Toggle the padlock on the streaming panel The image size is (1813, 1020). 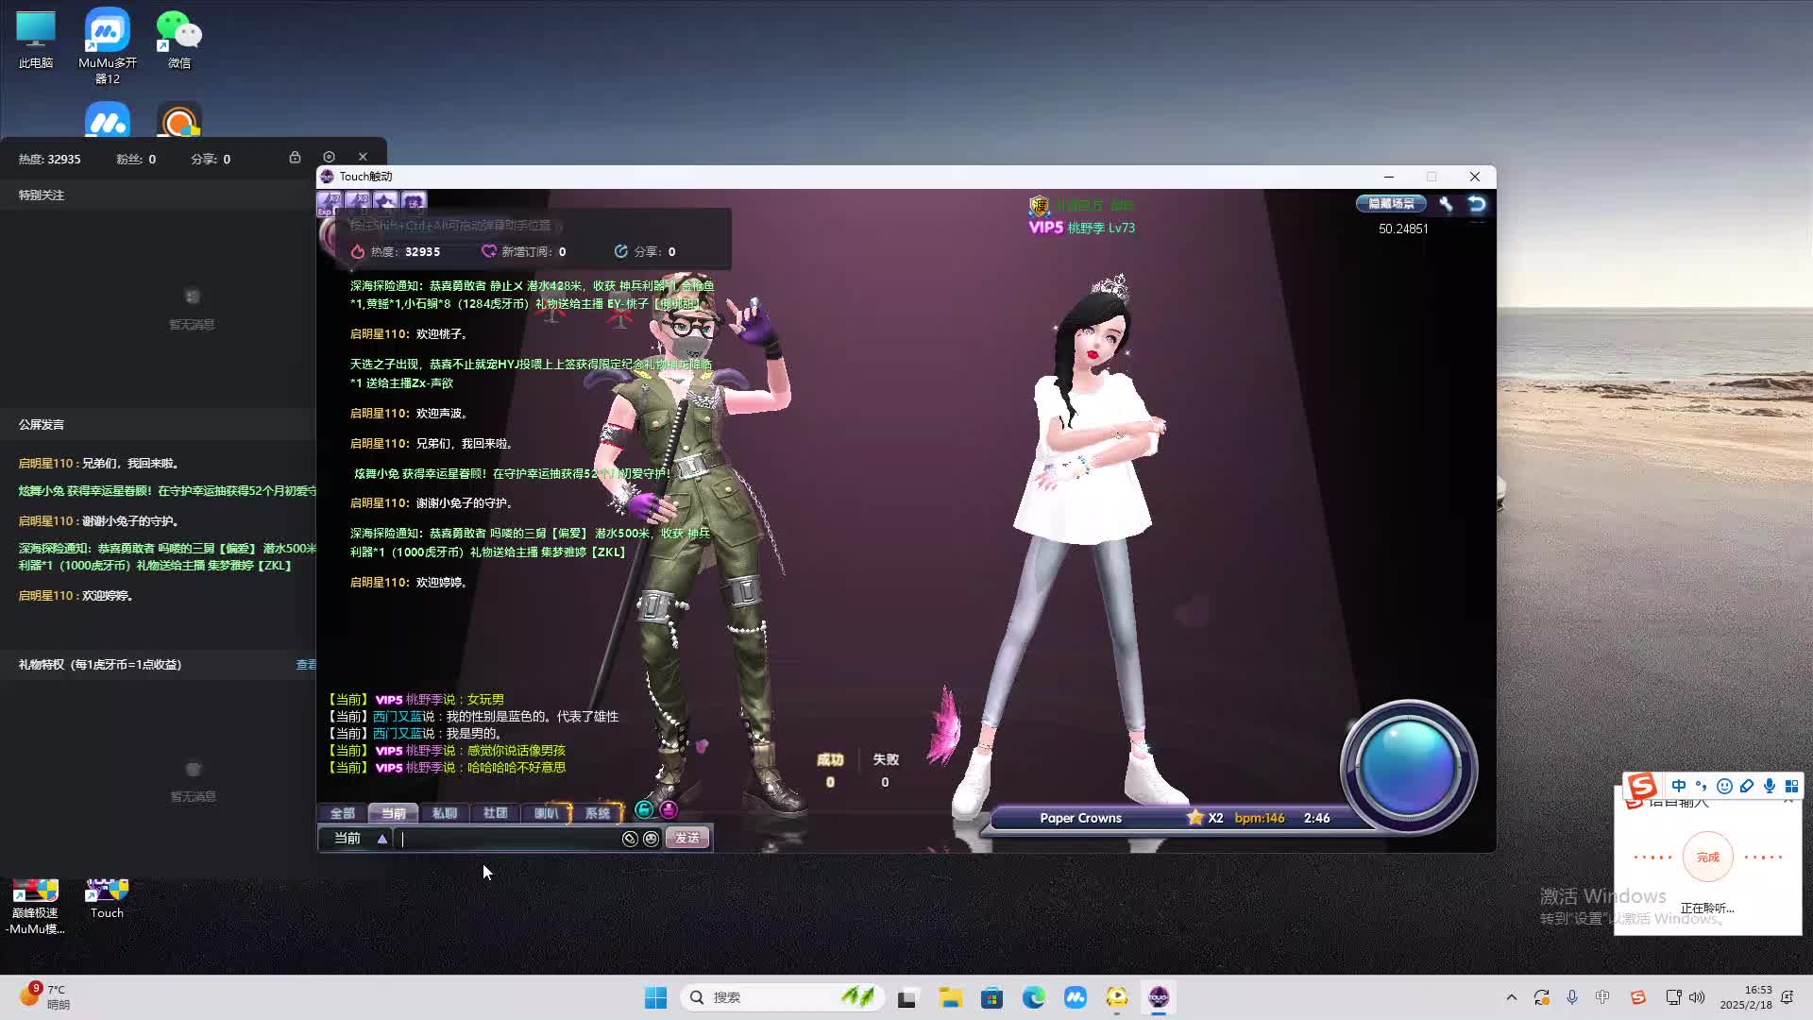click(x=295, y=158)
